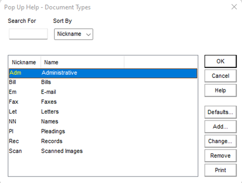Select the Letters row
Viewport: 242px width, 183px height.
click(103, 112)
